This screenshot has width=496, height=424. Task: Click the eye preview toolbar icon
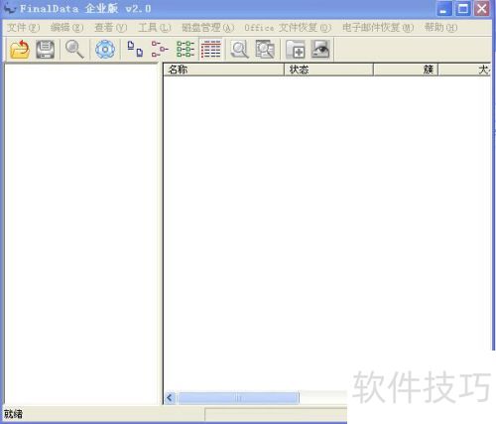coord(320,50)
